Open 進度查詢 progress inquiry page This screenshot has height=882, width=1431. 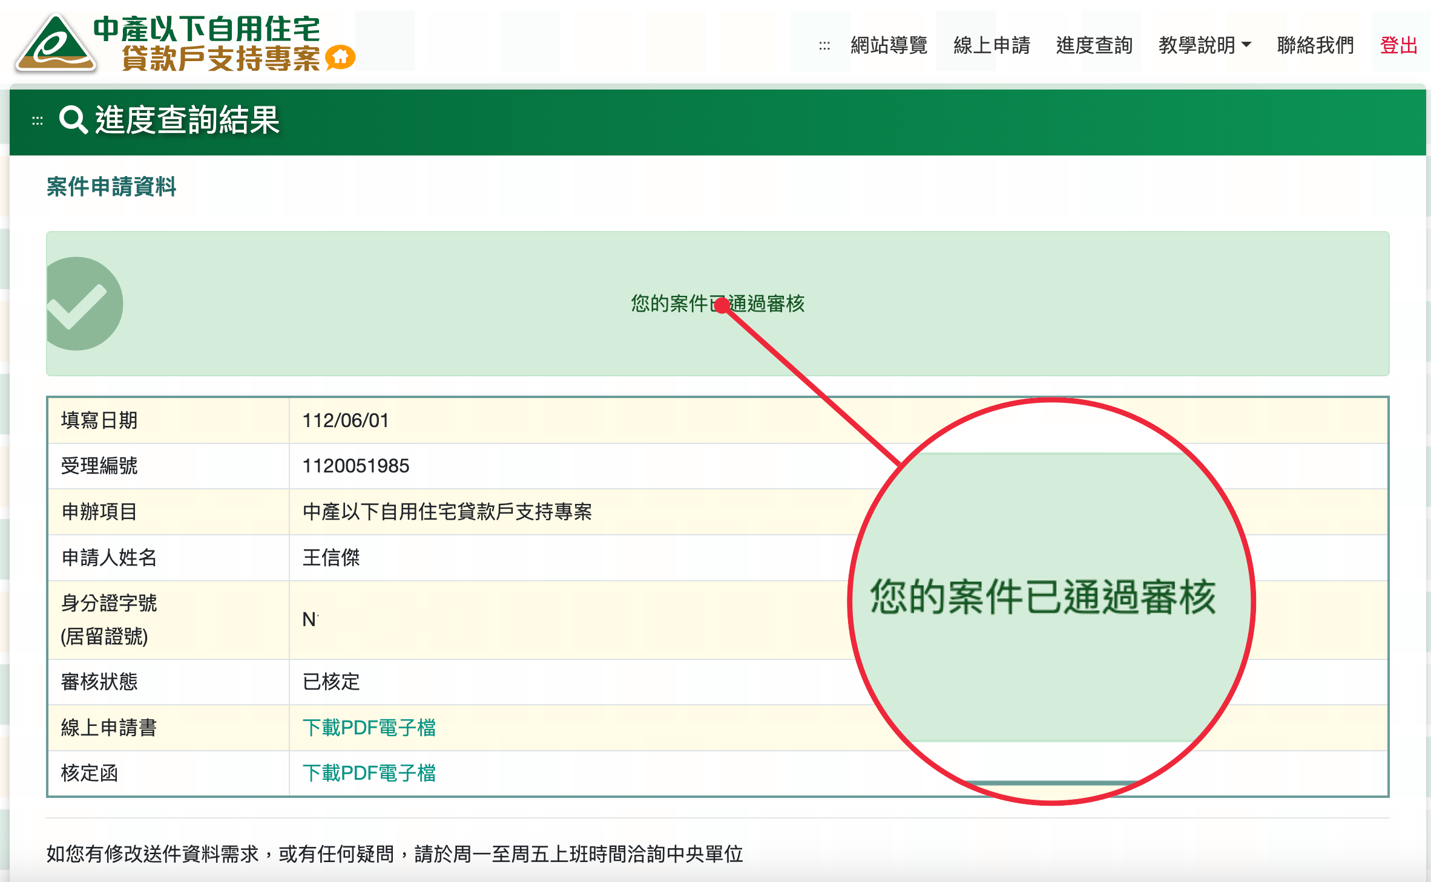point(1094,45)
